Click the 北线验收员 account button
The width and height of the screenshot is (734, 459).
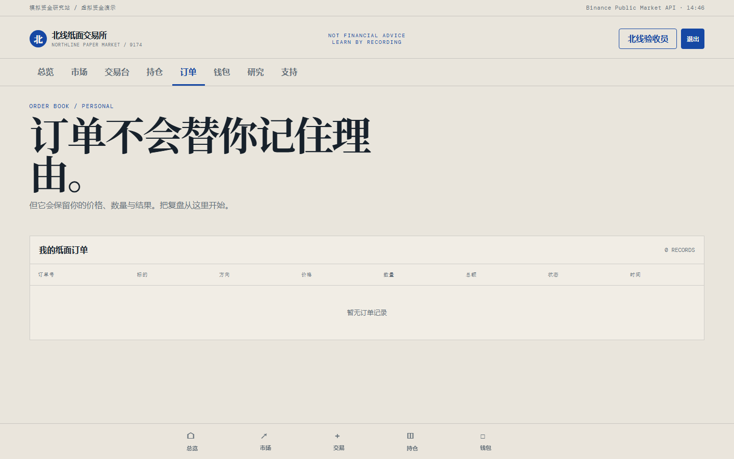click(648, 39)
